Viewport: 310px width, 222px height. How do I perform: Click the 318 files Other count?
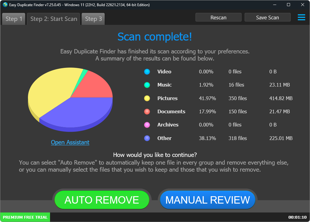coord(238,138)
